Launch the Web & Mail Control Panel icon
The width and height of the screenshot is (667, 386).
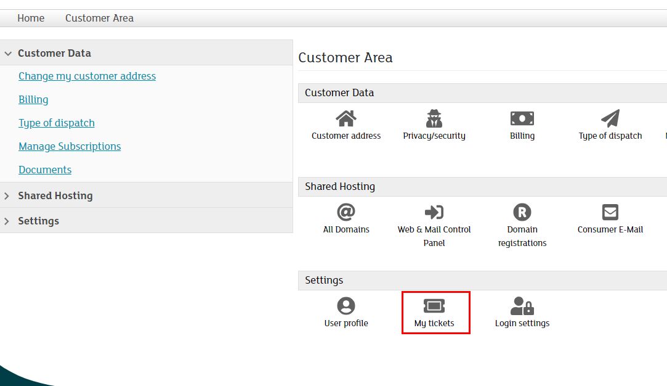tap(434, 212)
